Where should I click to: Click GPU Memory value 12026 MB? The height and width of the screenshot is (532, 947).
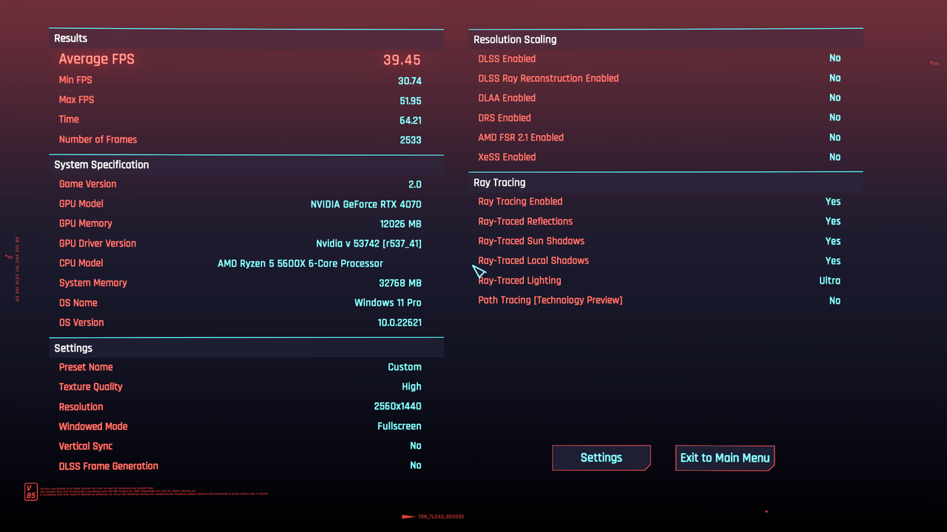click(401, 224)
